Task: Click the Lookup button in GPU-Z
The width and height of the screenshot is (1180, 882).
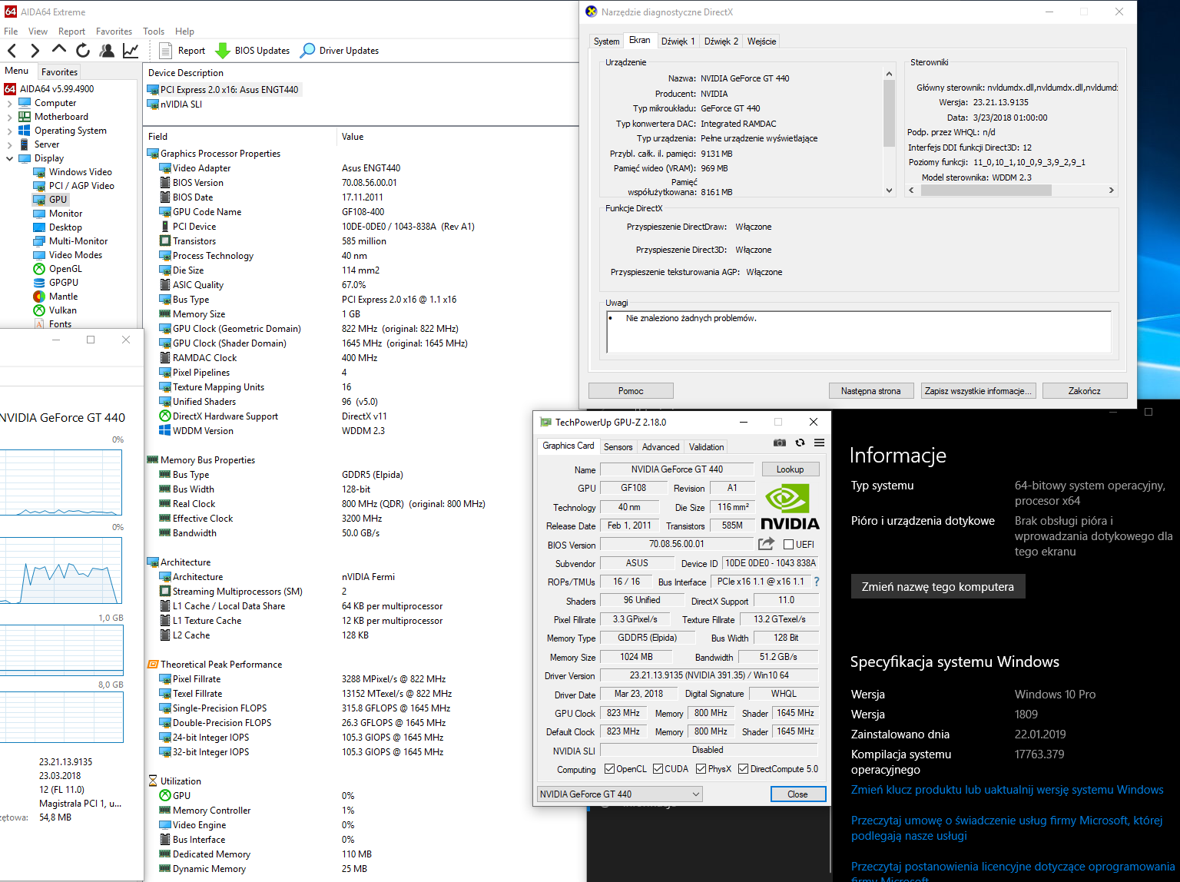Action: pyautogui.click(x=790, y=469)
